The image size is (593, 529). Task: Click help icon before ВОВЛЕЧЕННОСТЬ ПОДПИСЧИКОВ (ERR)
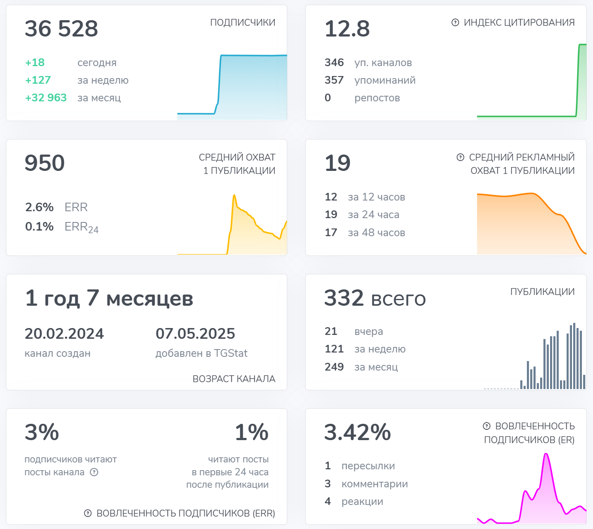pos(88,513)
